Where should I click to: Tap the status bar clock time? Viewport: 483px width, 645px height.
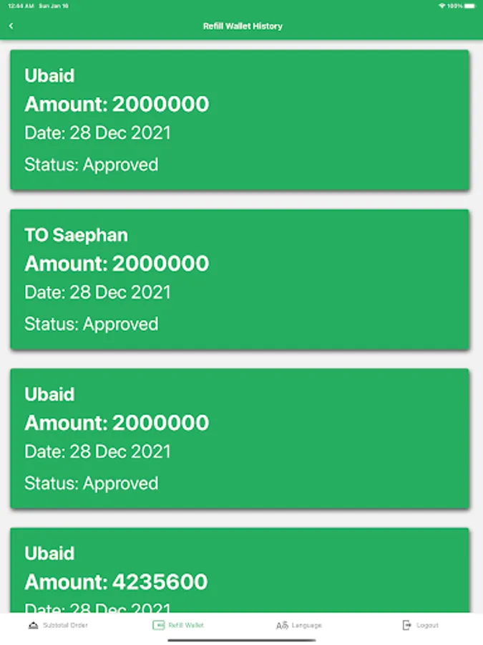[x=21, y=6]
